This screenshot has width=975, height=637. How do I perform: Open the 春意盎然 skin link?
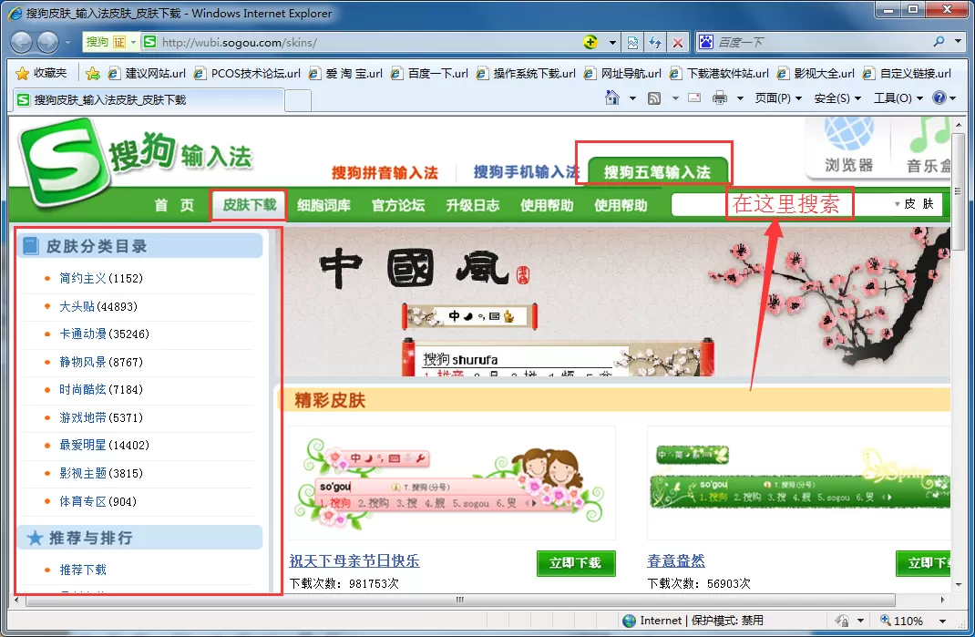click(x=676, y=560)
